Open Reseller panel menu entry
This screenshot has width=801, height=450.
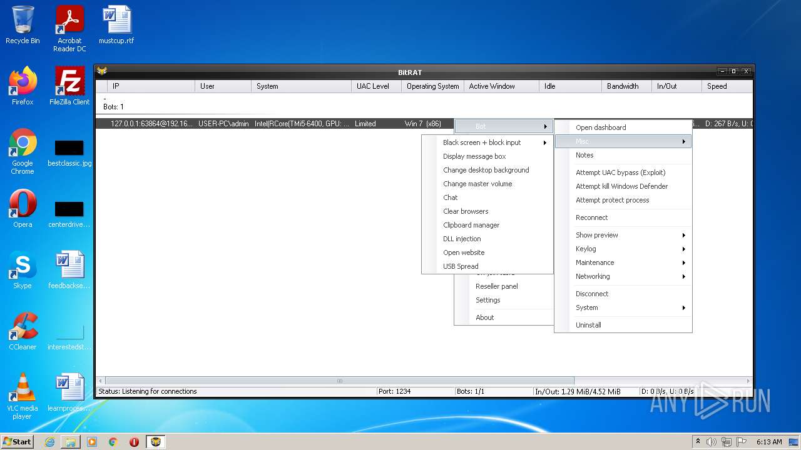click(504, 286)
